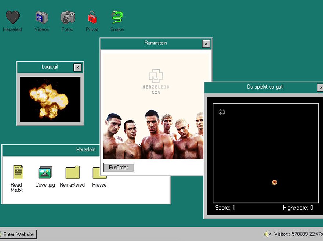Click the Logo.gif window title

50,67
